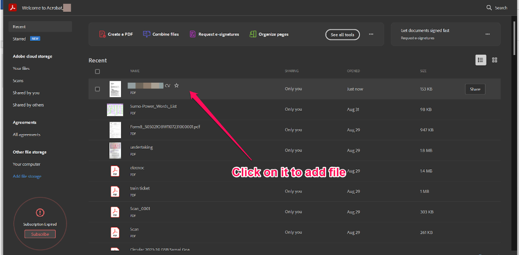Screen dimensions: 519x255
Task: Open Your files in sidebar
Action: pos(21,68)
